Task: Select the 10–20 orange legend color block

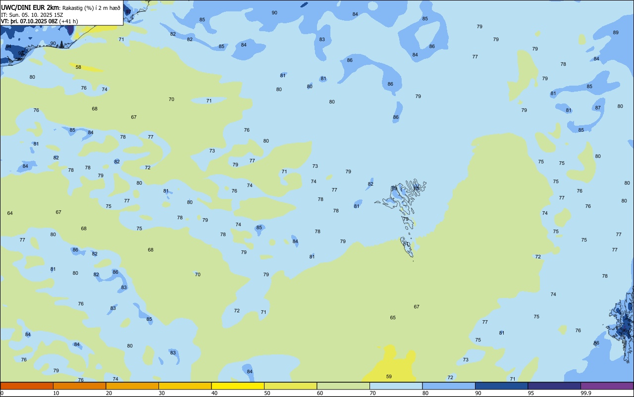Action: [79, 386]
